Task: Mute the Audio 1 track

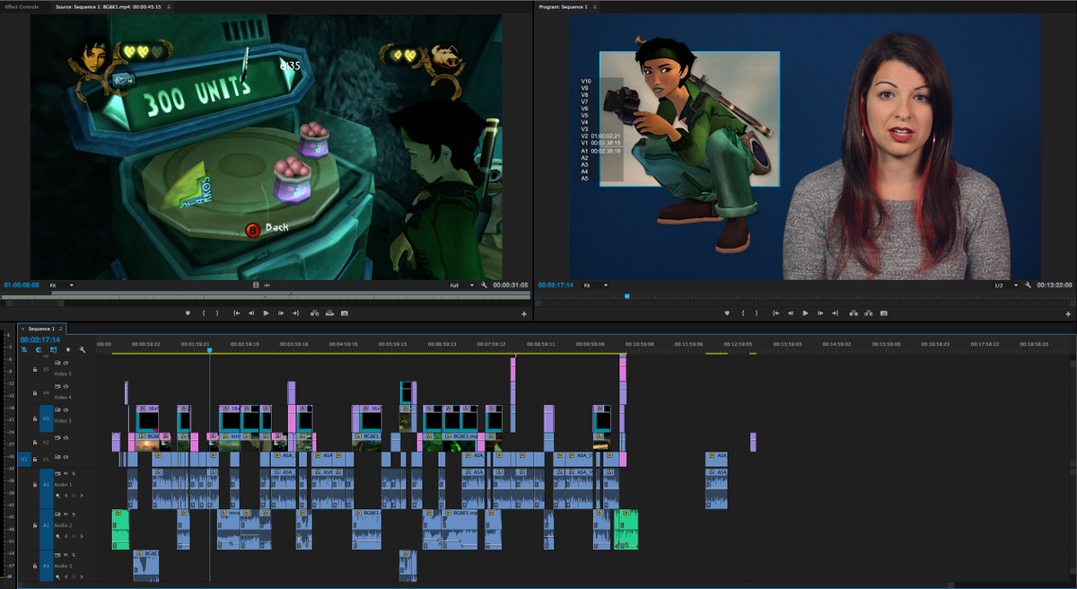Action: pos(66,472)
